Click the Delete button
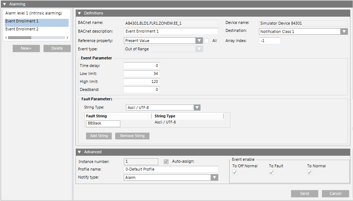This screenshot has width=353, height=201. [57, 49]
